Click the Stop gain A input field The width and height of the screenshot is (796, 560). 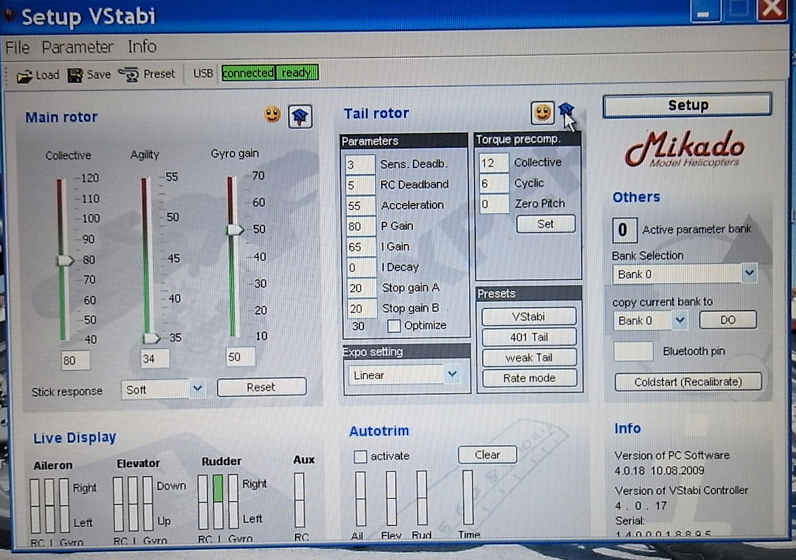pyautogui.click(x=361, y=288)
